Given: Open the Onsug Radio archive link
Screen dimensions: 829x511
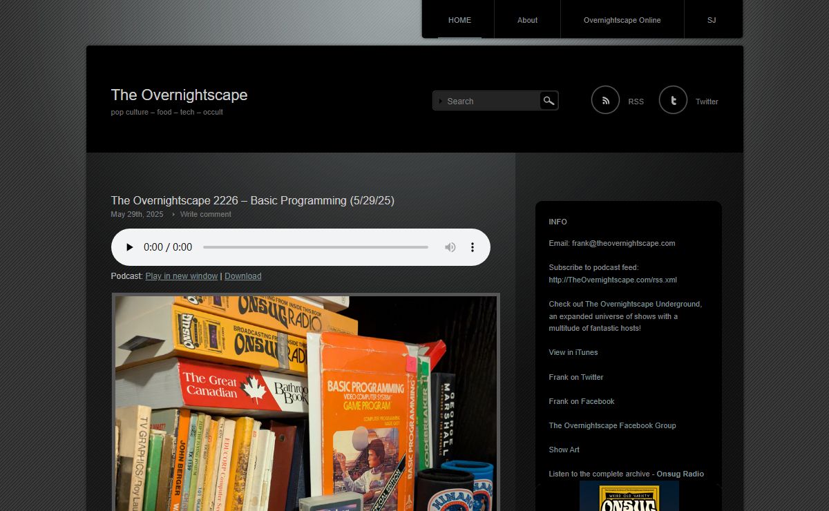Looking at the screenshot, I should click(x=680, y=474).
